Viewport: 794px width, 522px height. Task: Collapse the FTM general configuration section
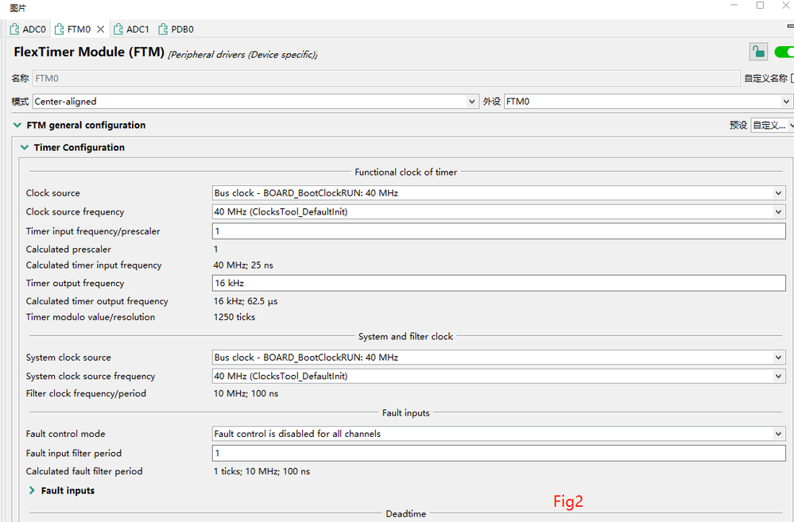pos(17,126)
